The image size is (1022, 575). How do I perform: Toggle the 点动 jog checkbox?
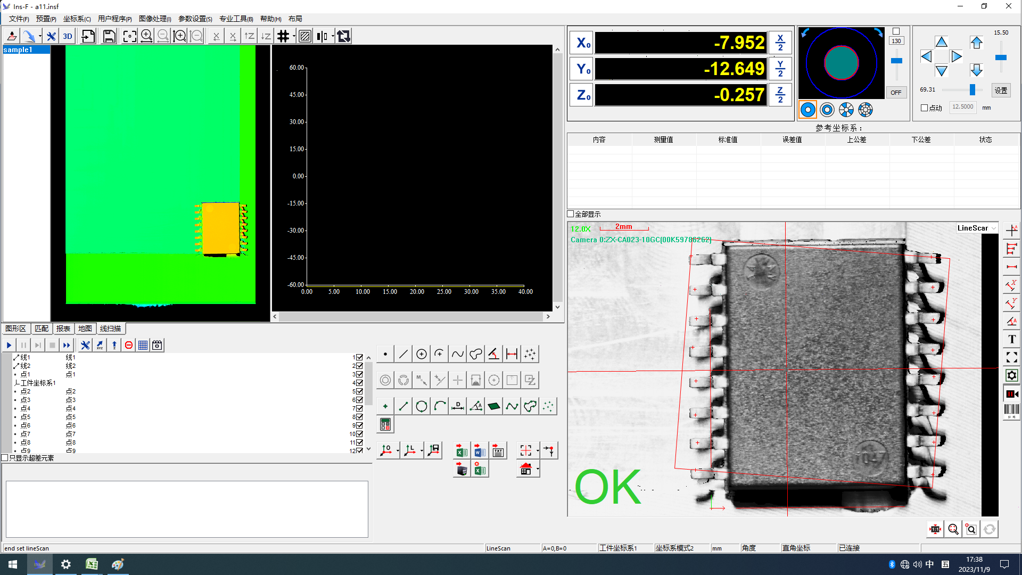pyautogui.click(x=925, y=108)
